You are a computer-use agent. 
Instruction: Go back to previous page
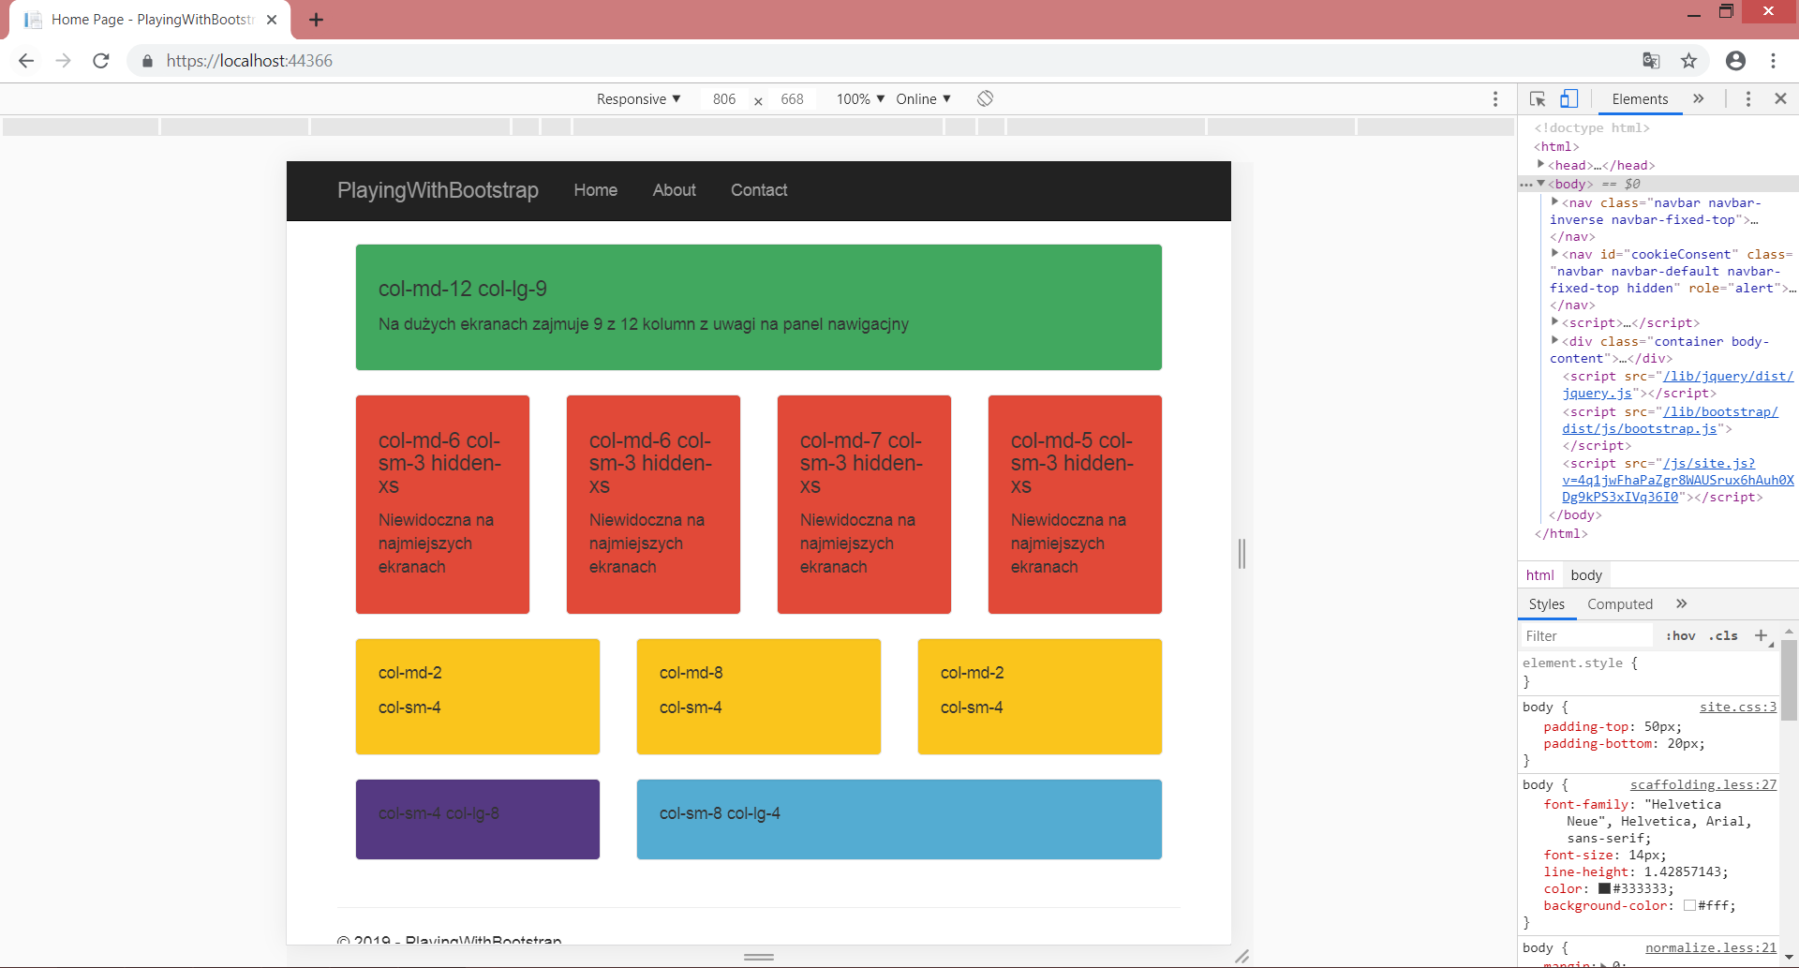[x=26, y=61]
